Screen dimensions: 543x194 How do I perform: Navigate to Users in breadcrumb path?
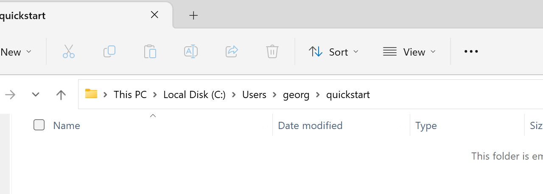254,94
